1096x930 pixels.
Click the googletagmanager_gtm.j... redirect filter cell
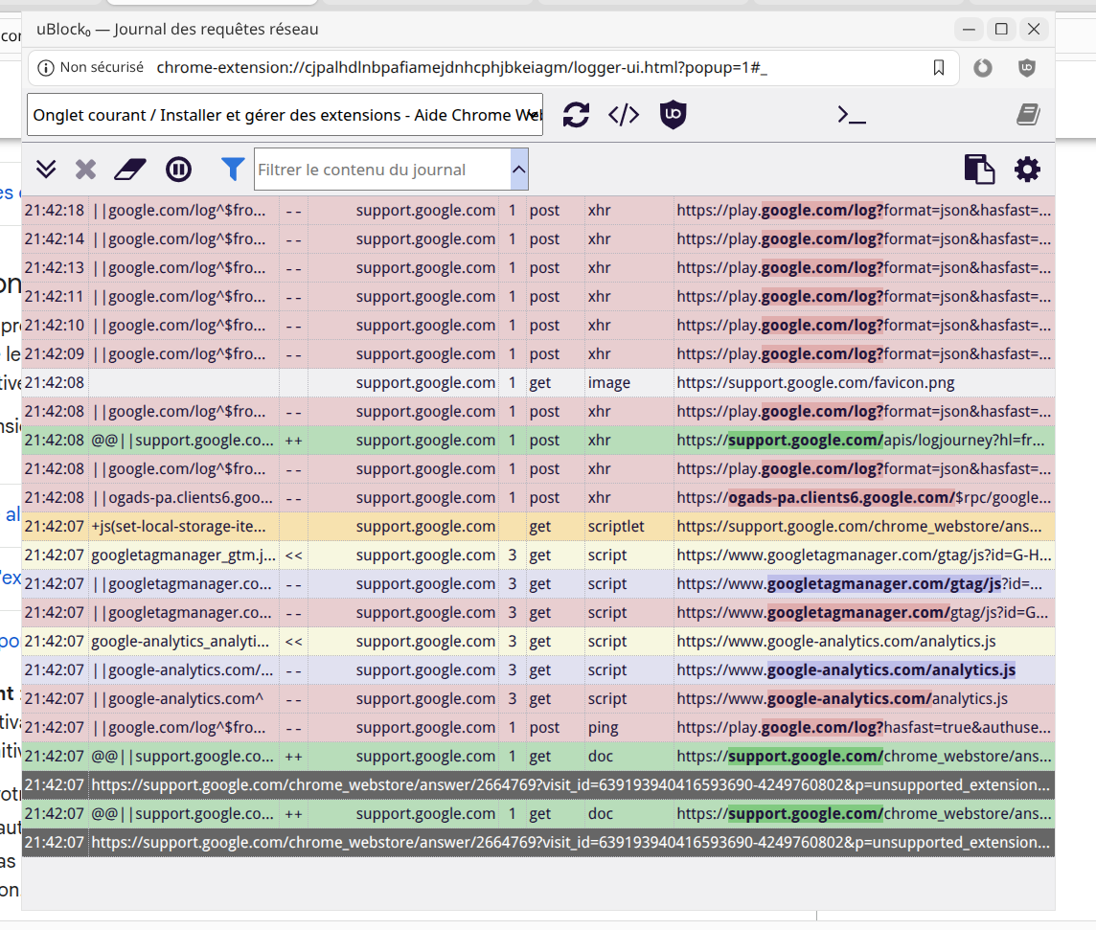click(x=184, y=555)
